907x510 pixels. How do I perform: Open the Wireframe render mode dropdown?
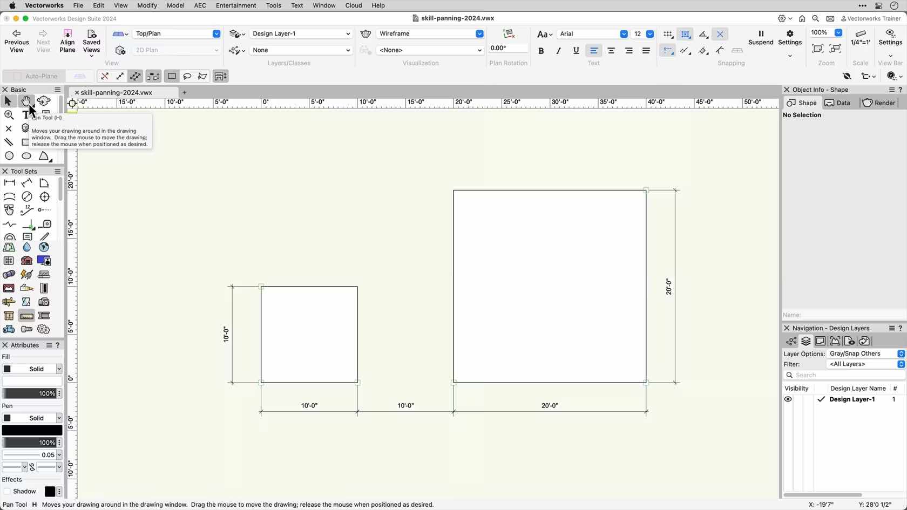[x=430, y=33]
